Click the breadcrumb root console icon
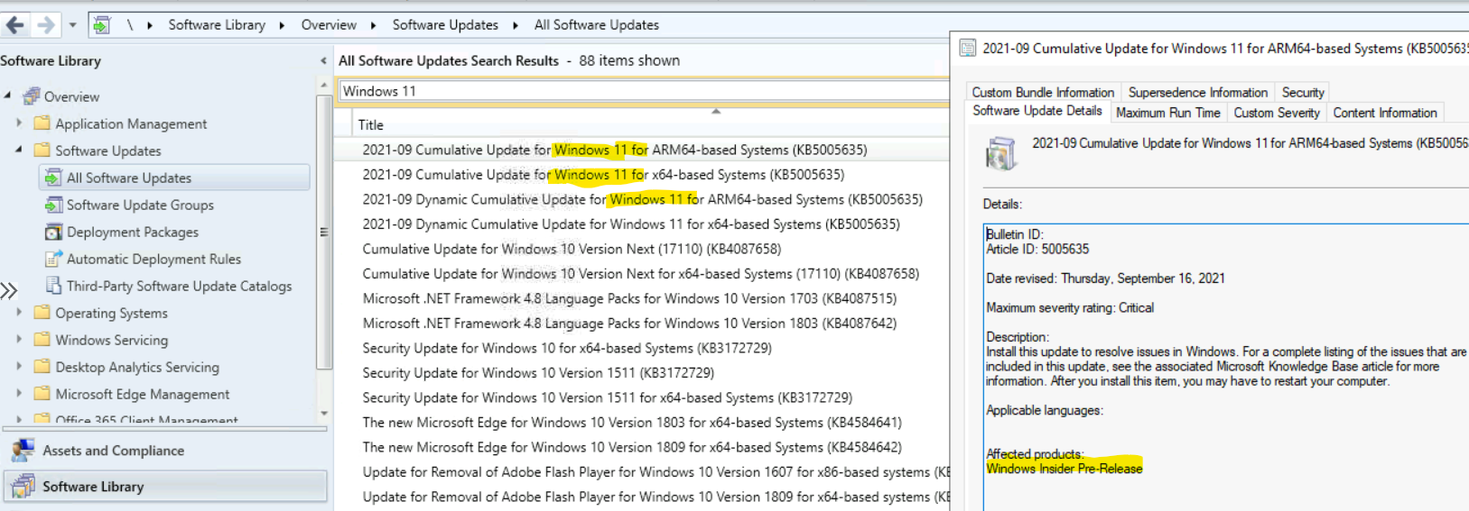 [101, 25]
